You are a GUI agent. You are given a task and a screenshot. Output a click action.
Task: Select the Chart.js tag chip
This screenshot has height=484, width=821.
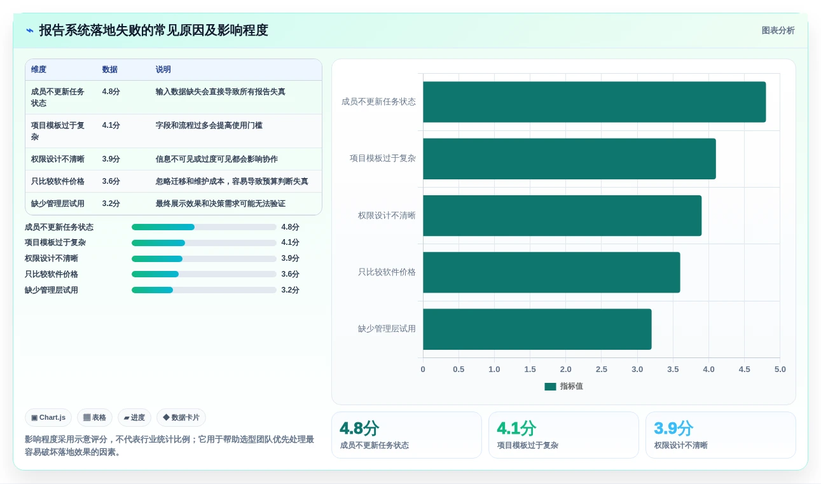48,418
